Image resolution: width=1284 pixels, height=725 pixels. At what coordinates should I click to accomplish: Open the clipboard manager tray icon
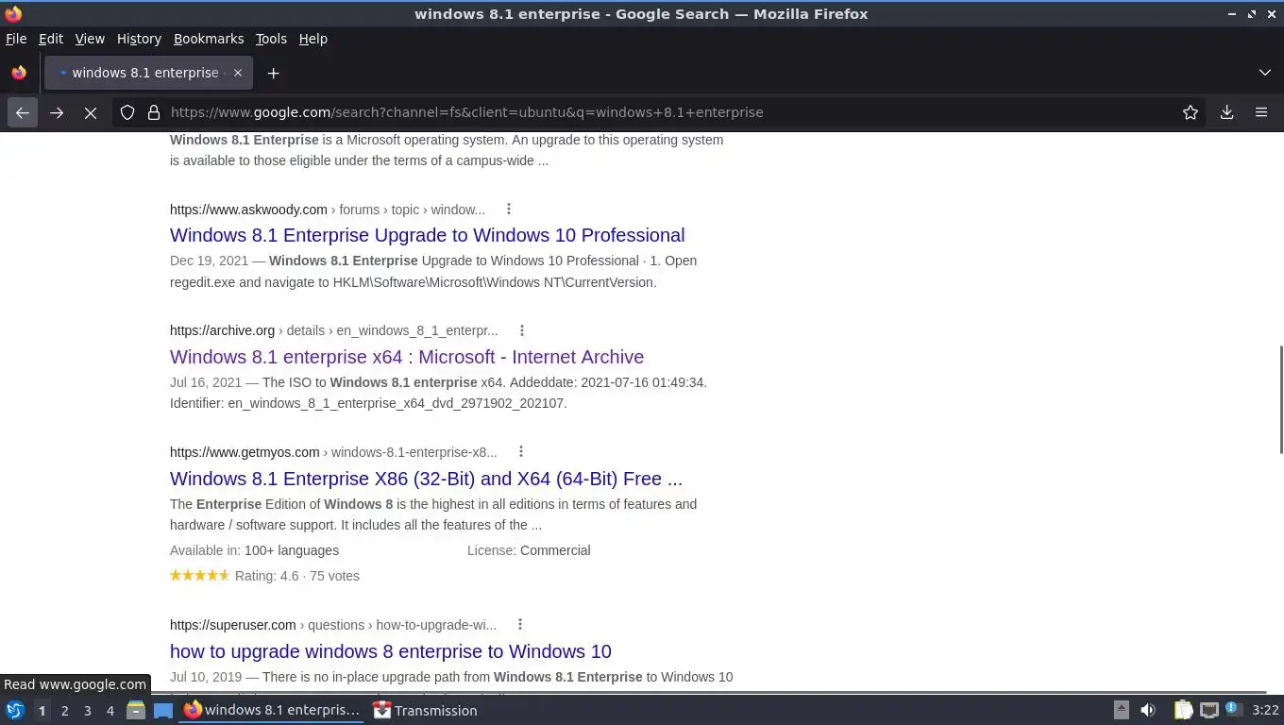click(1183, 711)
